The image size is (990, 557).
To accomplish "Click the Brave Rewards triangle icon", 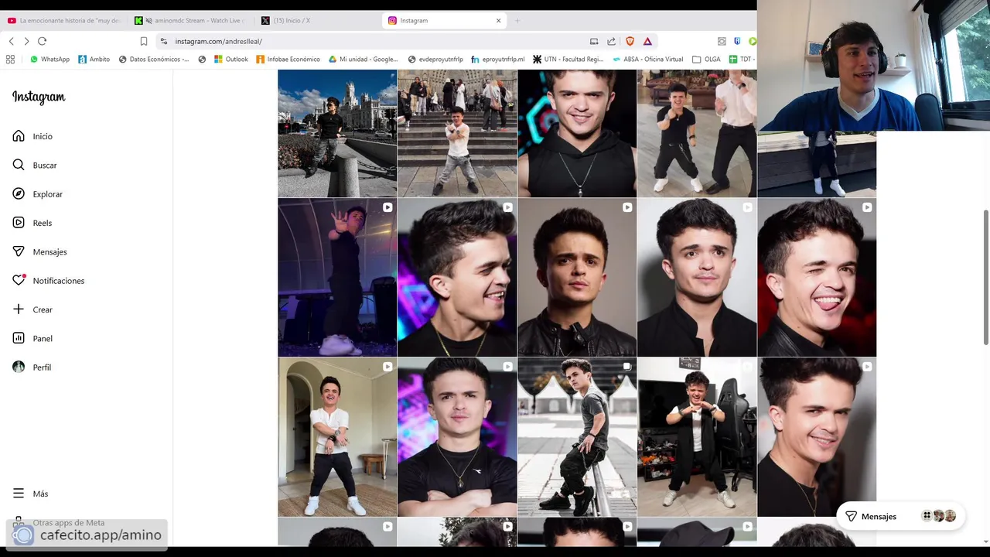I will 647,41.
